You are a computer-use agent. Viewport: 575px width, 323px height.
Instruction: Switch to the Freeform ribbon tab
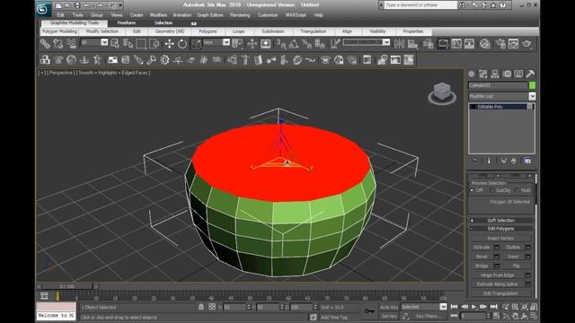point(127,22)
